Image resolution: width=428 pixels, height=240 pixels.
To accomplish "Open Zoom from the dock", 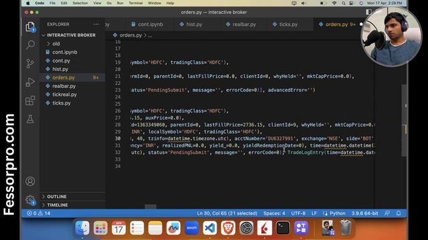I will pos(192,227).
